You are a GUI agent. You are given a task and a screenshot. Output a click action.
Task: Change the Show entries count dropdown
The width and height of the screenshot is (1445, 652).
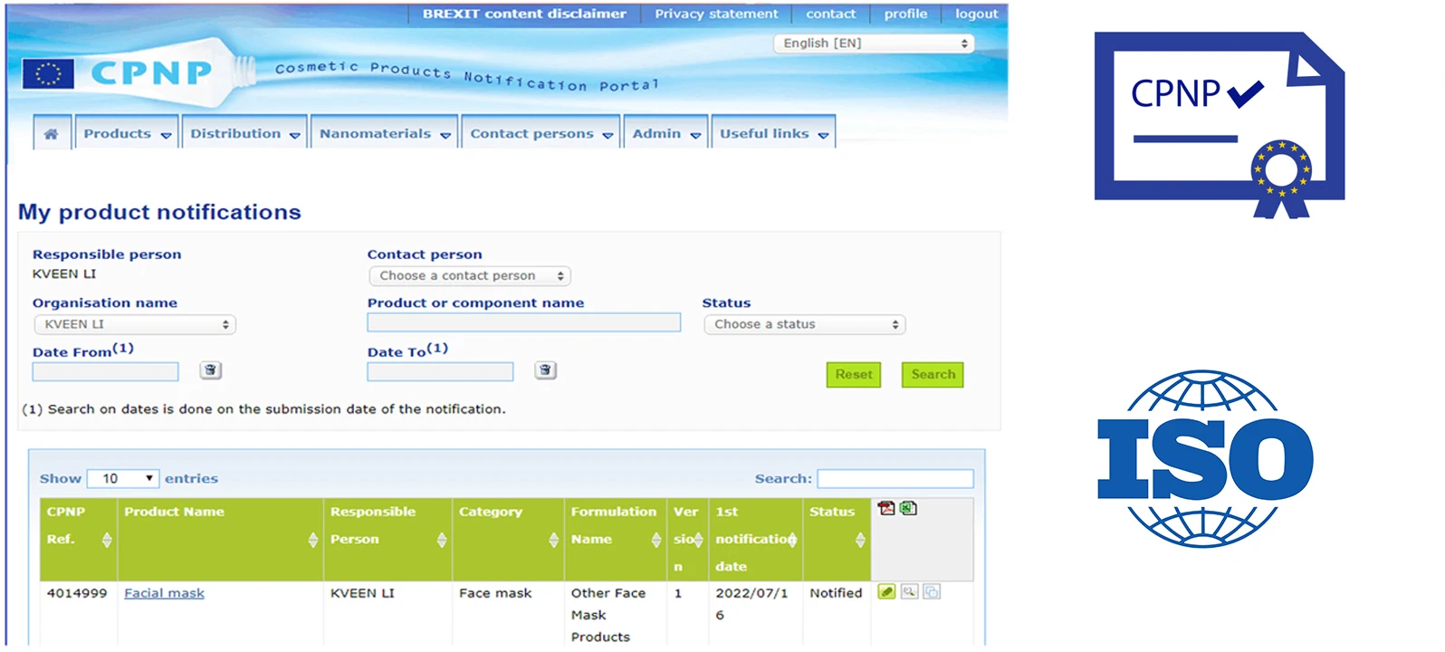click(123, 478)
